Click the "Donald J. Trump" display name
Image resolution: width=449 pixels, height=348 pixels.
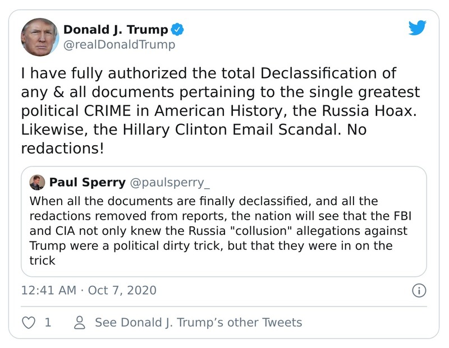point(117,27)
